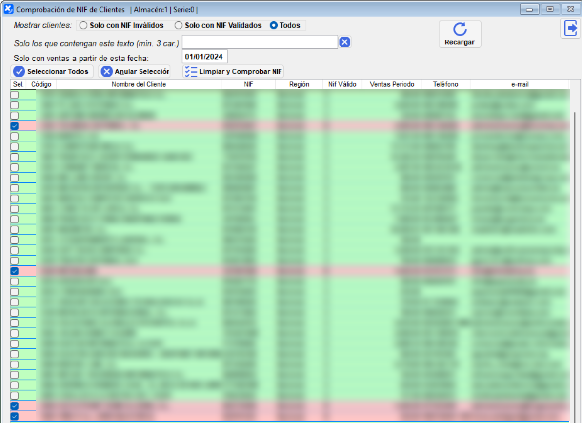The width and height of the screenshot is (582, 423).
Task: Select the Todos radio option
Action: tap(273, 25)
